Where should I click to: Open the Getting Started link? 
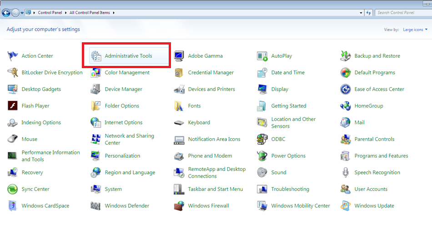pos(289,106)
